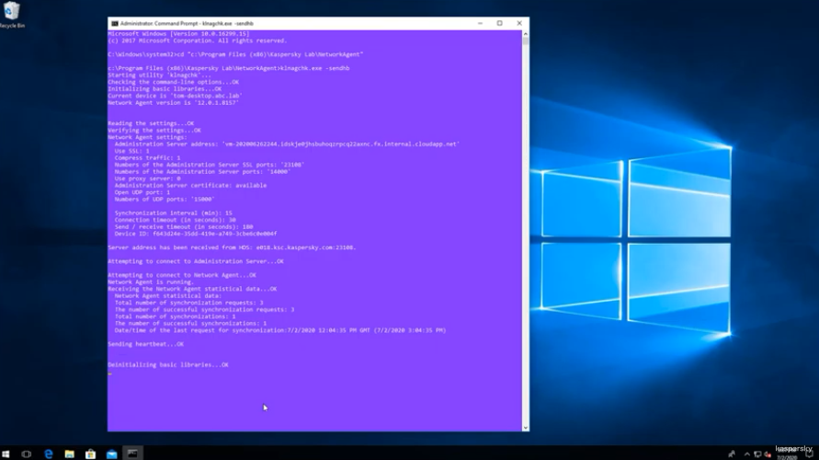This screenshot has height=460, width=819.
Task: Click the 'Connection timeout (in seconds)' line
Action: 175,220
